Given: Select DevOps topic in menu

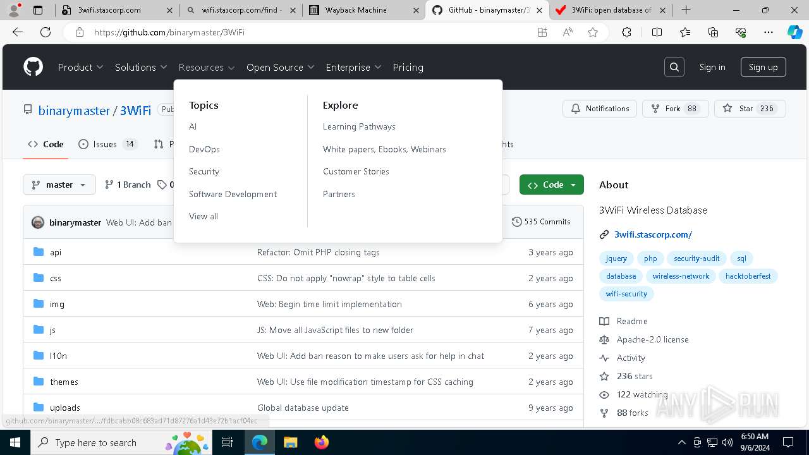Looking at the screenshot, I should coord(204,149).
